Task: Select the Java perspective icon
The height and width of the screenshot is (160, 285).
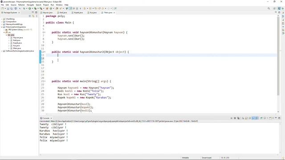Action: click(x=279, y=8)
